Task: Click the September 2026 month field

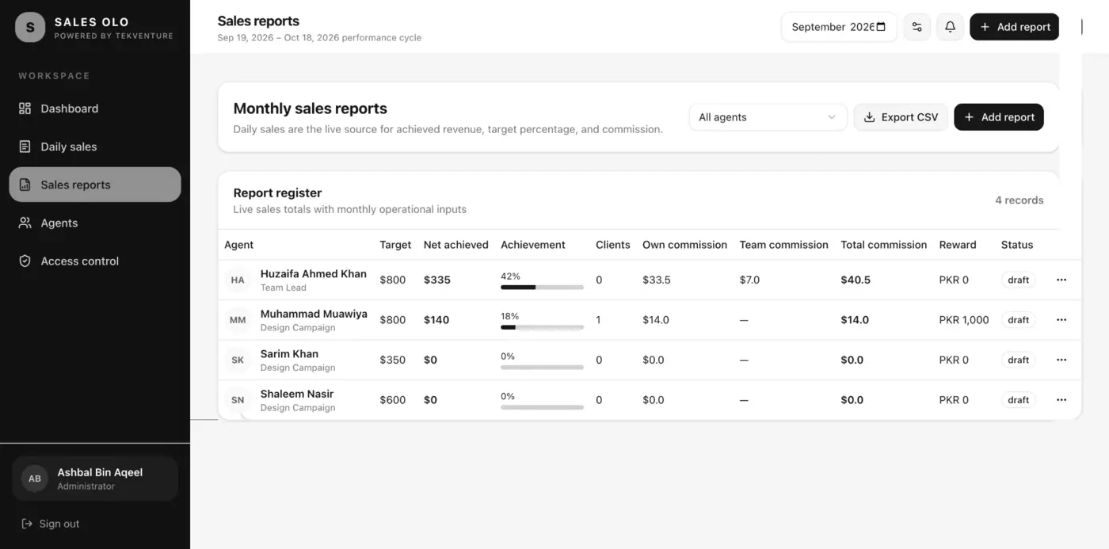Action: tap(839, 27)
